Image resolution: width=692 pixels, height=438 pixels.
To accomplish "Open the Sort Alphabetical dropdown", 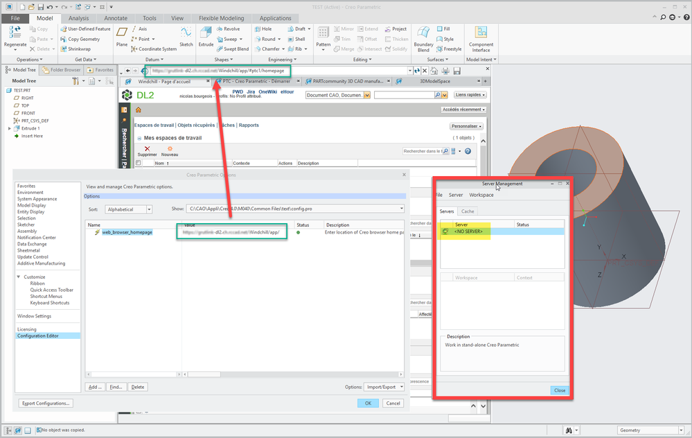I will (128, 209).
